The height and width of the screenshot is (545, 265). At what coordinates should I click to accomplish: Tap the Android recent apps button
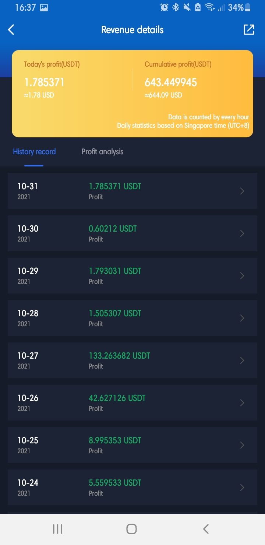pyautogui.click(x=57, y=529)
